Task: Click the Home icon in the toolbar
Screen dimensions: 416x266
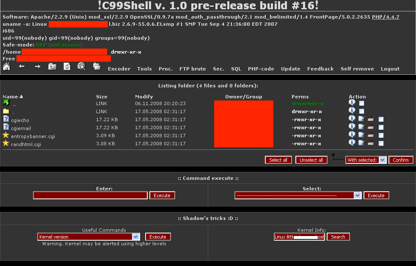Action: tap(6, 66)
